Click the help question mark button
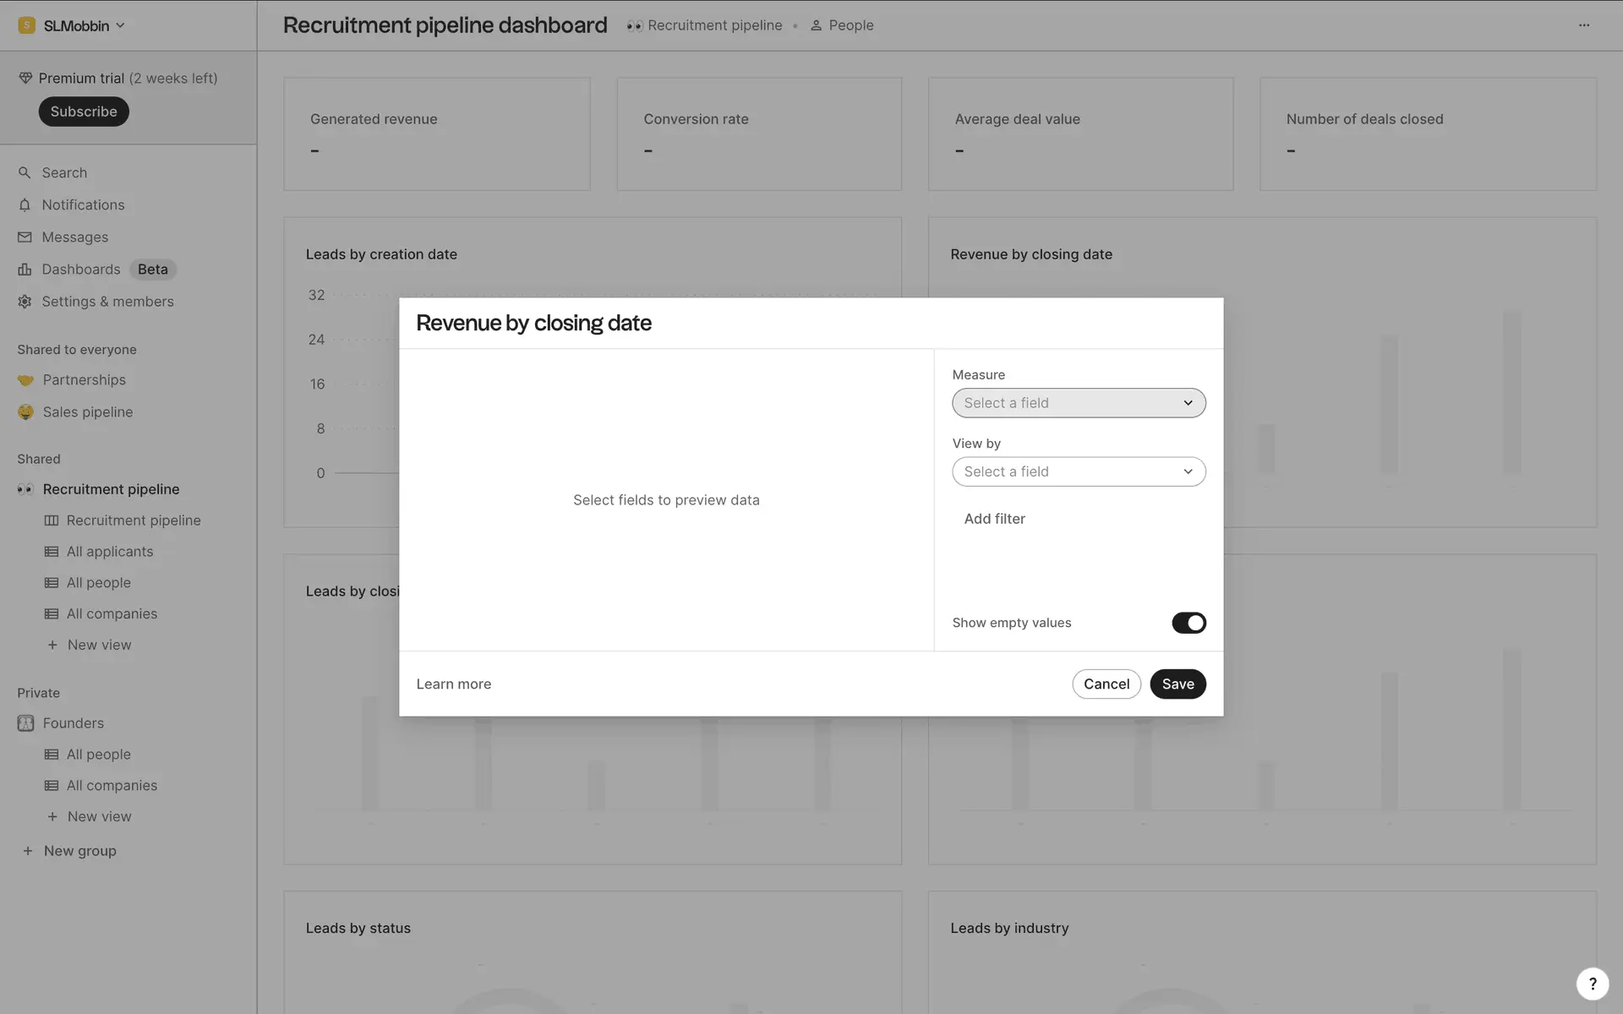The height and width of the screenshot is (1014, 1623). tap(1592, 984)
